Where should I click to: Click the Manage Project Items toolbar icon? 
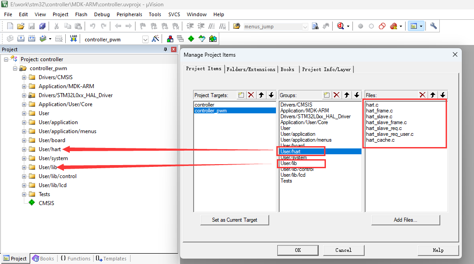[x=169, y=39]
